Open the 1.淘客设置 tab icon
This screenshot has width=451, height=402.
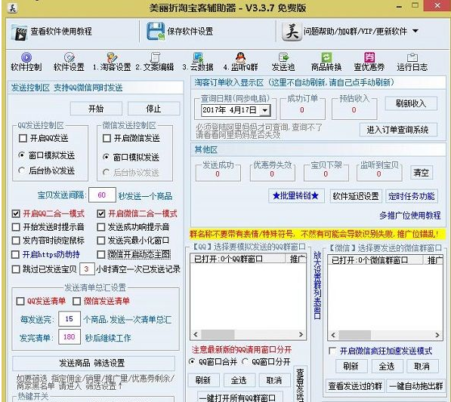click(112, 57)
